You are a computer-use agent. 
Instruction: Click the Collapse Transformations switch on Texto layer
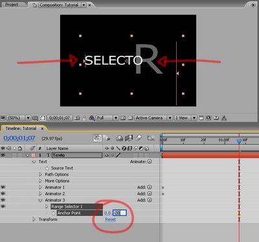click(x=113, y=155)
